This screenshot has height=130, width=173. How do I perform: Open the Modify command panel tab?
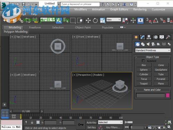[x=143, y=37]
